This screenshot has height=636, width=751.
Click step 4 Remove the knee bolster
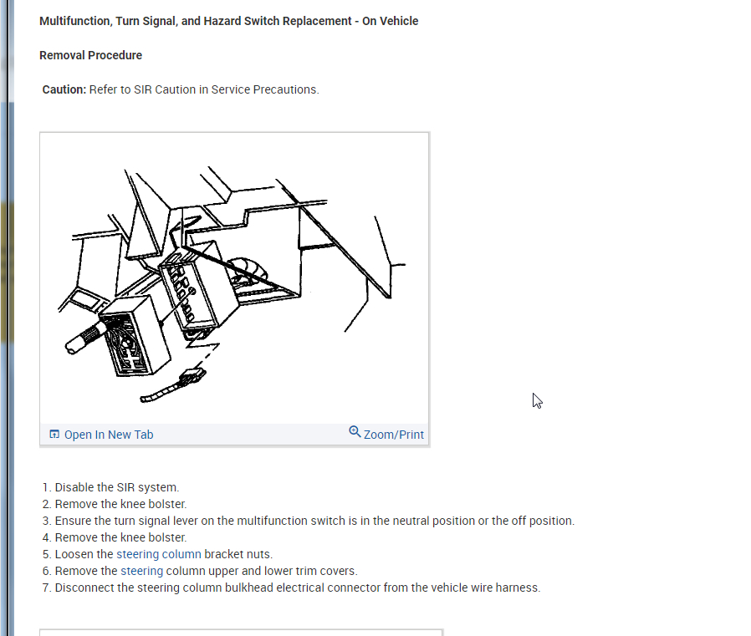[x=115, y=537]
